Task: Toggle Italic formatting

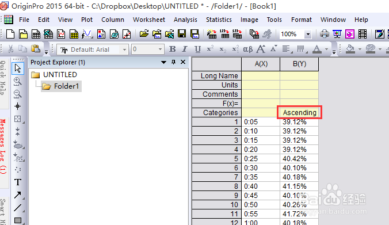Action: click(x=185, y=49)
